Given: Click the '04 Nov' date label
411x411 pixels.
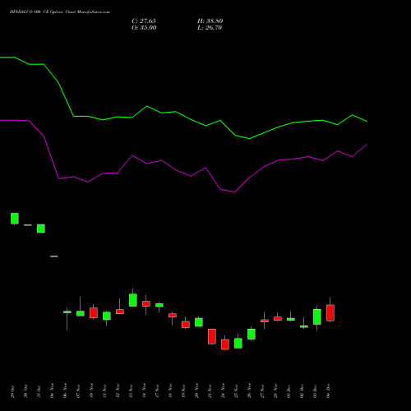Looking at the screenshot, I should tap(52, 390).
